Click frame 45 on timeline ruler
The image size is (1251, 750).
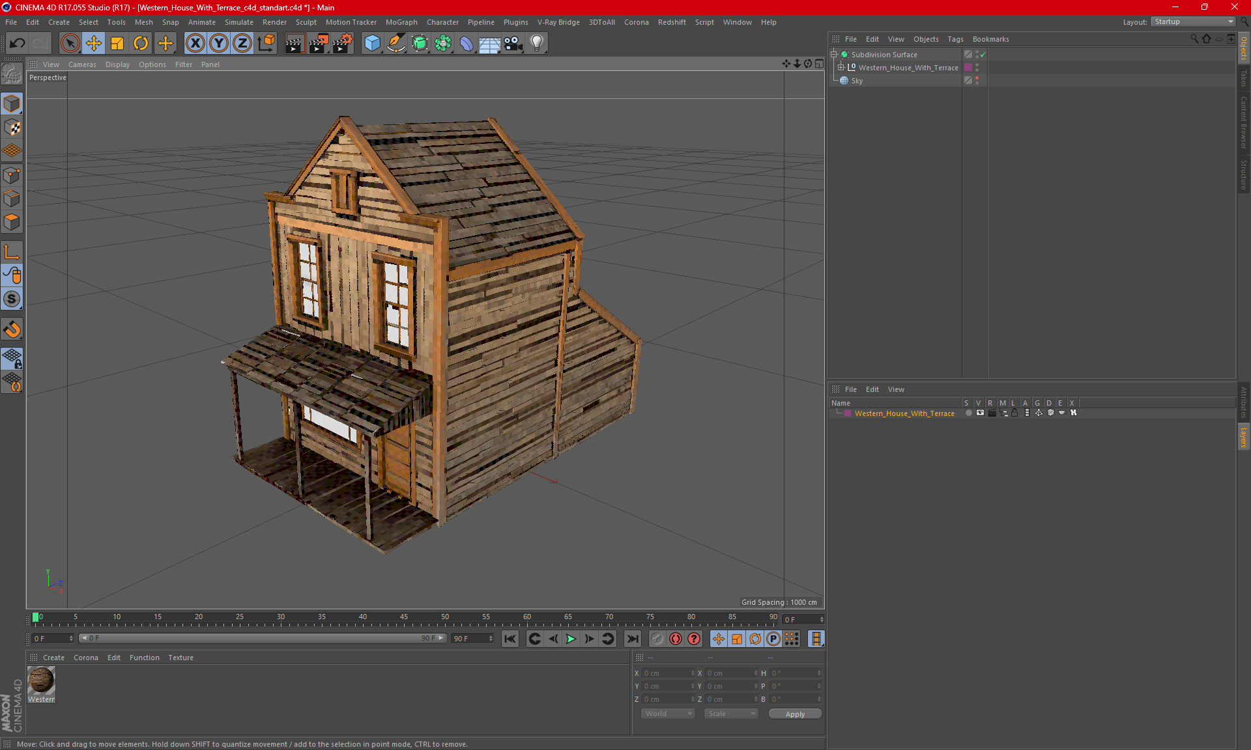404,617
